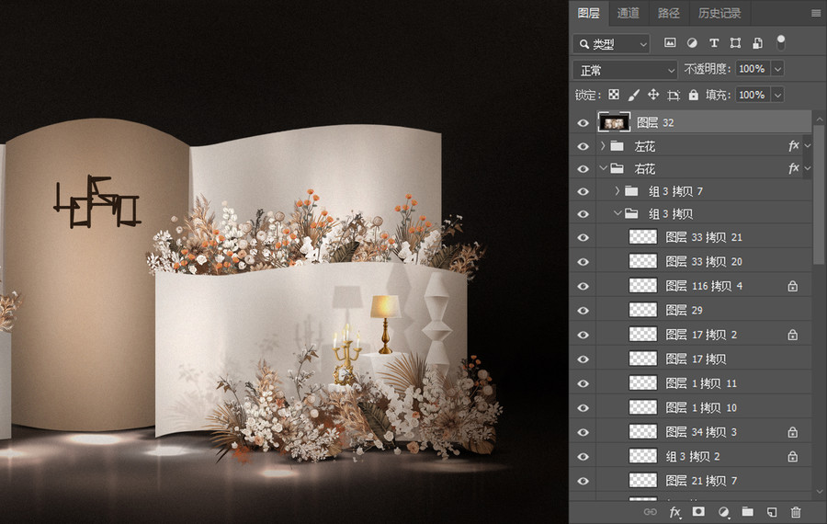Filter for smart object layers
The height and width of the screenshot is (524, 827).
point(757,42)
